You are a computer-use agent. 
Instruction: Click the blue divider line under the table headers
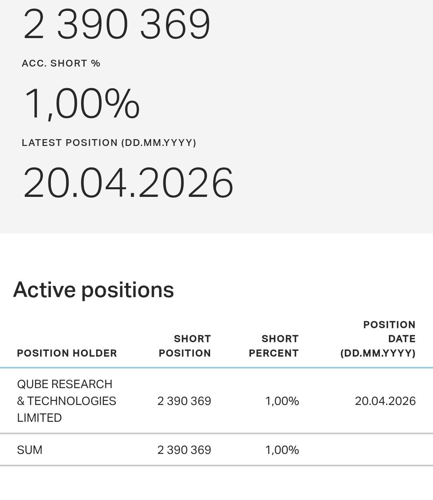(216, 367)
